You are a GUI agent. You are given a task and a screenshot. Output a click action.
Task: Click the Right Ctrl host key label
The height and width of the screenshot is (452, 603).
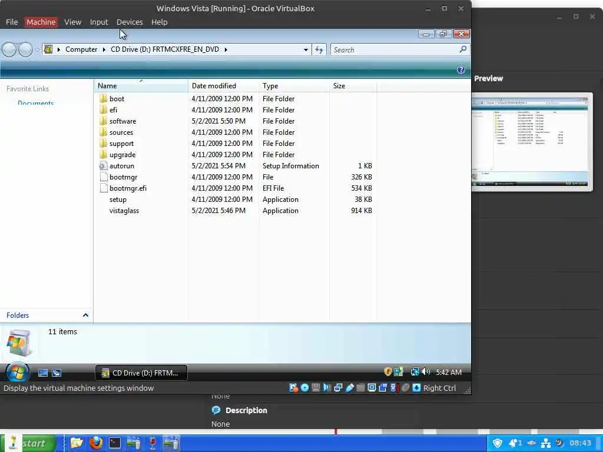coord(439,388)
